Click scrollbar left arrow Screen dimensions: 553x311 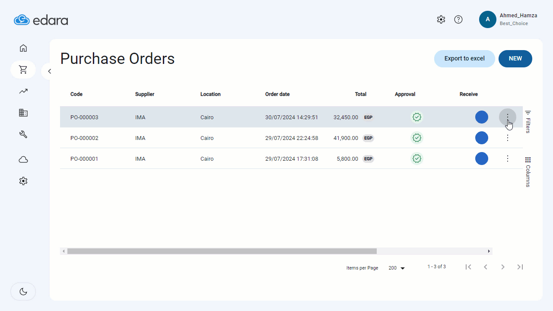point(64,251)
